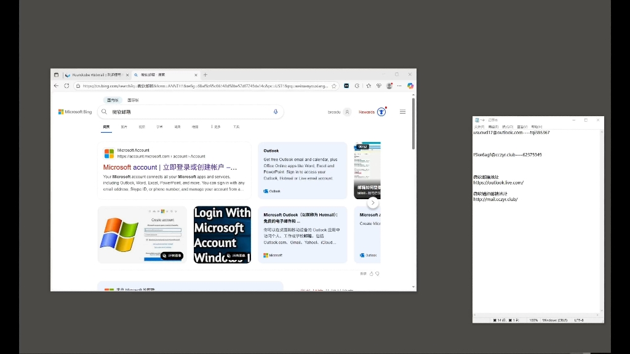This screenshot has height=354, width=630.
Task: Click the visual search badge on Windows logo image
Action: [172, 256]
